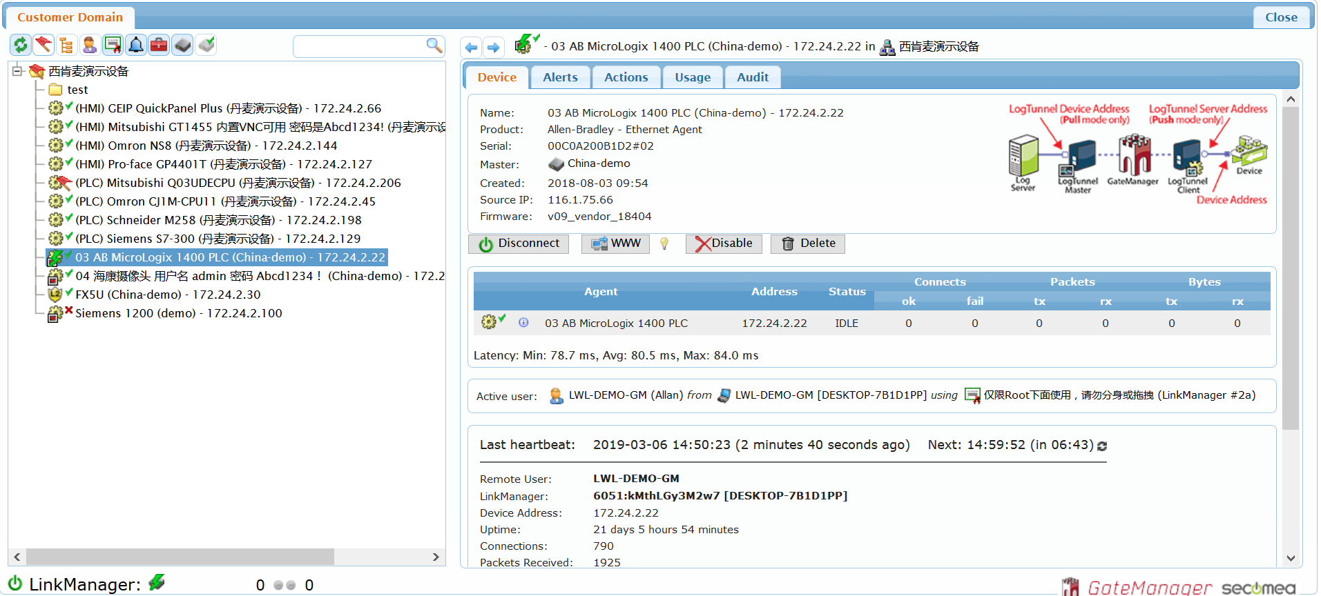The width and height of the screenshot is (1321, 596).
Task: Click the light bulb hint icon
Action: (x=664, y=244)
